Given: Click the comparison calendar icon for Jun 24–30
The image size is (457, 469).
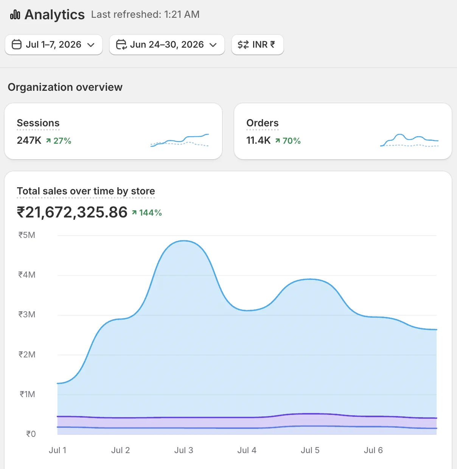Looking at the screenshot, I should coord(121,45).
